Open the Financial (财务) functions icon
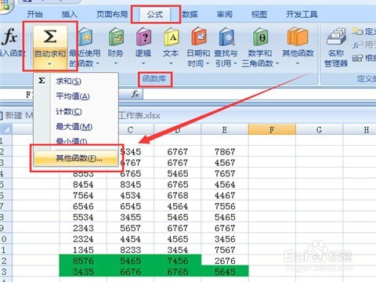Screen dimensions: 376x282 [x=116, y=37]
